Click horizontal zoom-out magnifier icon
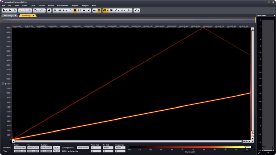The image size is (276, 155). (x=247, y=141)
